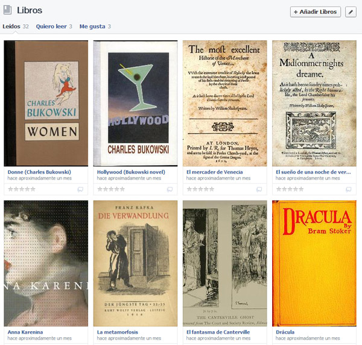Click the Canterville Ghost illustration cover

click(224, 264)
